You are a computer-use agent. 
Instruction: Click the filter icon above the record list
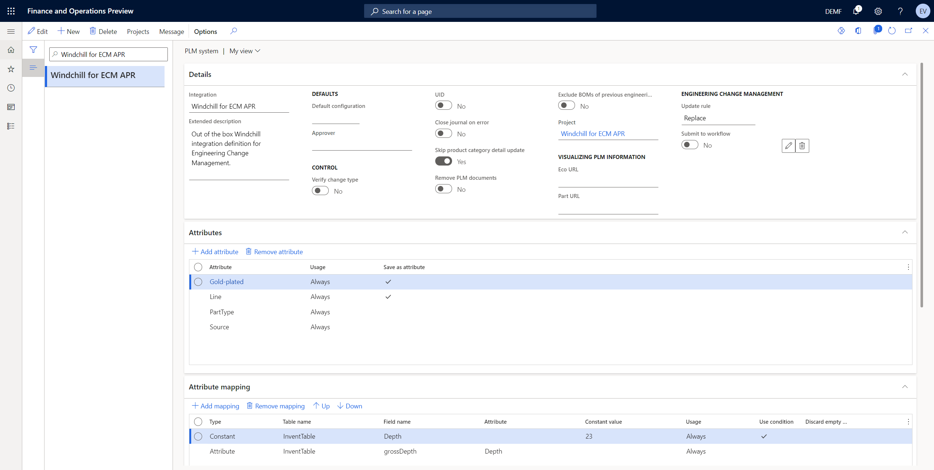click(33, 50)
